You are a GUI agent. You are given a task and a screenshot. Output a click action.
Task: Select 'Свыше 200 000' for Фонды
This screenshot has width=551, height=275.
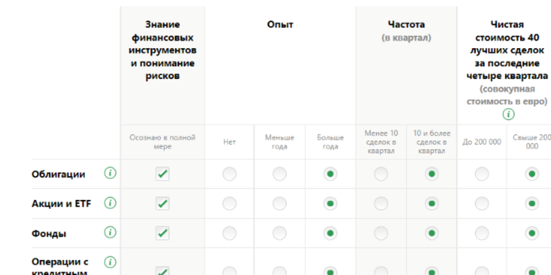coord(532,233)
